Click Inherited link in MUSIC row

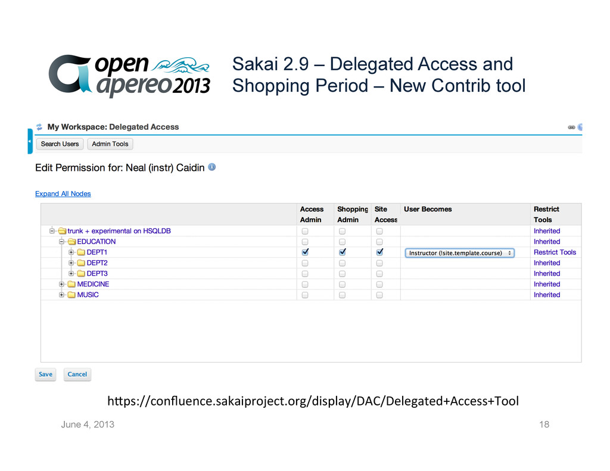coord(547,295)
